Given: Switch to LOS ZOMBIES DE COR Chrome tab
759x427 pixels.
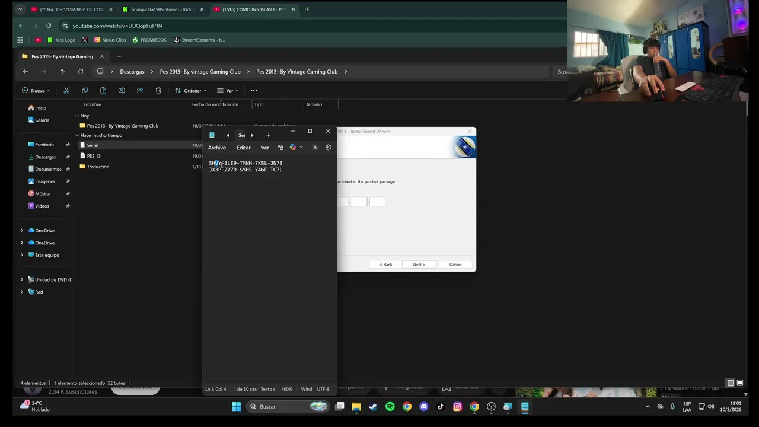Looking at the screenshot, I should (71, 9).
